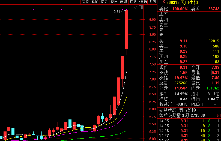The width and height of the screenshot is (221, 141).
Task: Select the 卖一 ask row
Action: [189, 35]
